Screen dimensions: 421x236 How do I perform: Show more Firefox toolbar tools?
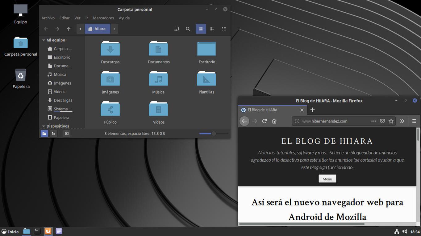402,121
